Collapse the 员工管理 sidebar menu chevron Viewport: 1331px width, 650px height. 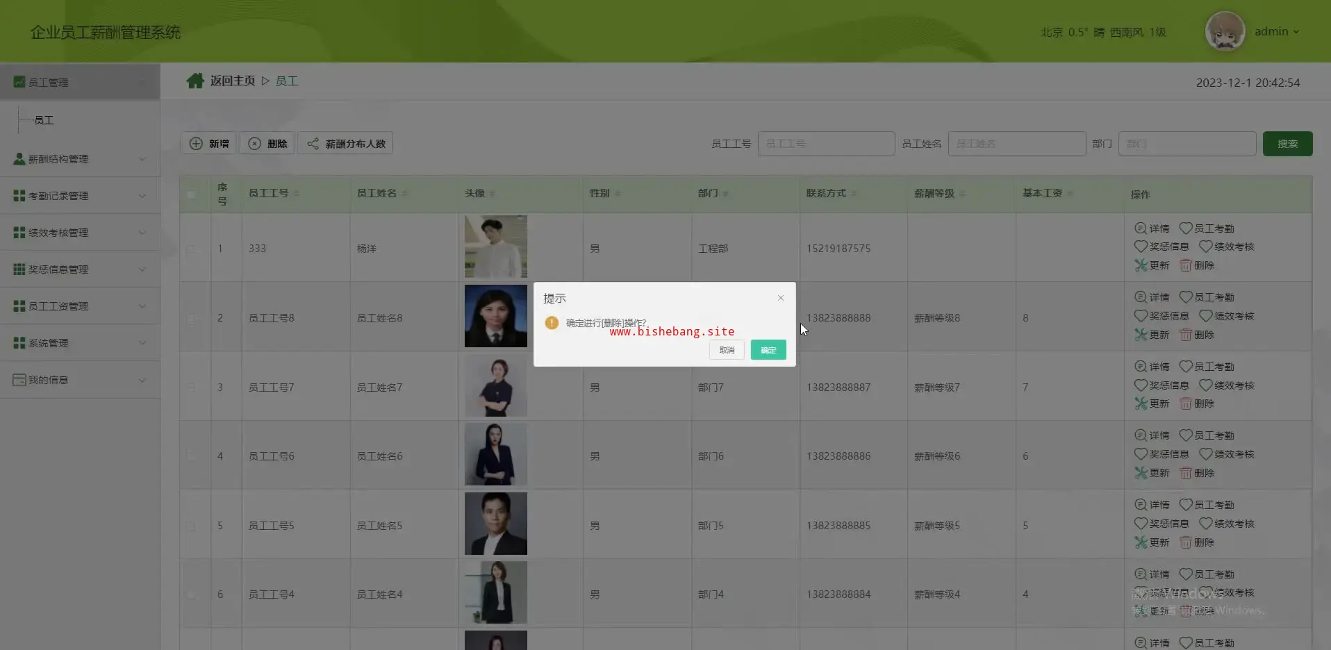click(x=142, y=82)
